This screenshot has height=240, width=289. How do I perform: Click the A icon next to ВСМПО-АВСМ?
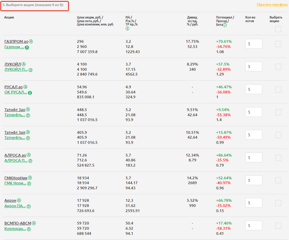(34, 223)
